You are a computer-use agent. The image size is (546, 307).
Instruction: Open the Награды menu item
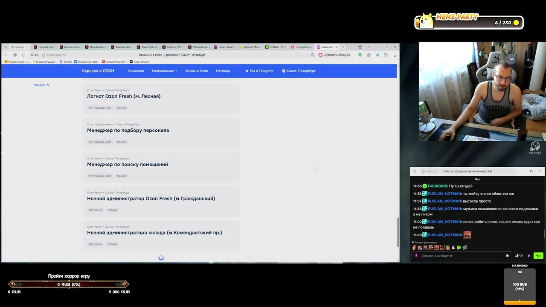point(223,71)
